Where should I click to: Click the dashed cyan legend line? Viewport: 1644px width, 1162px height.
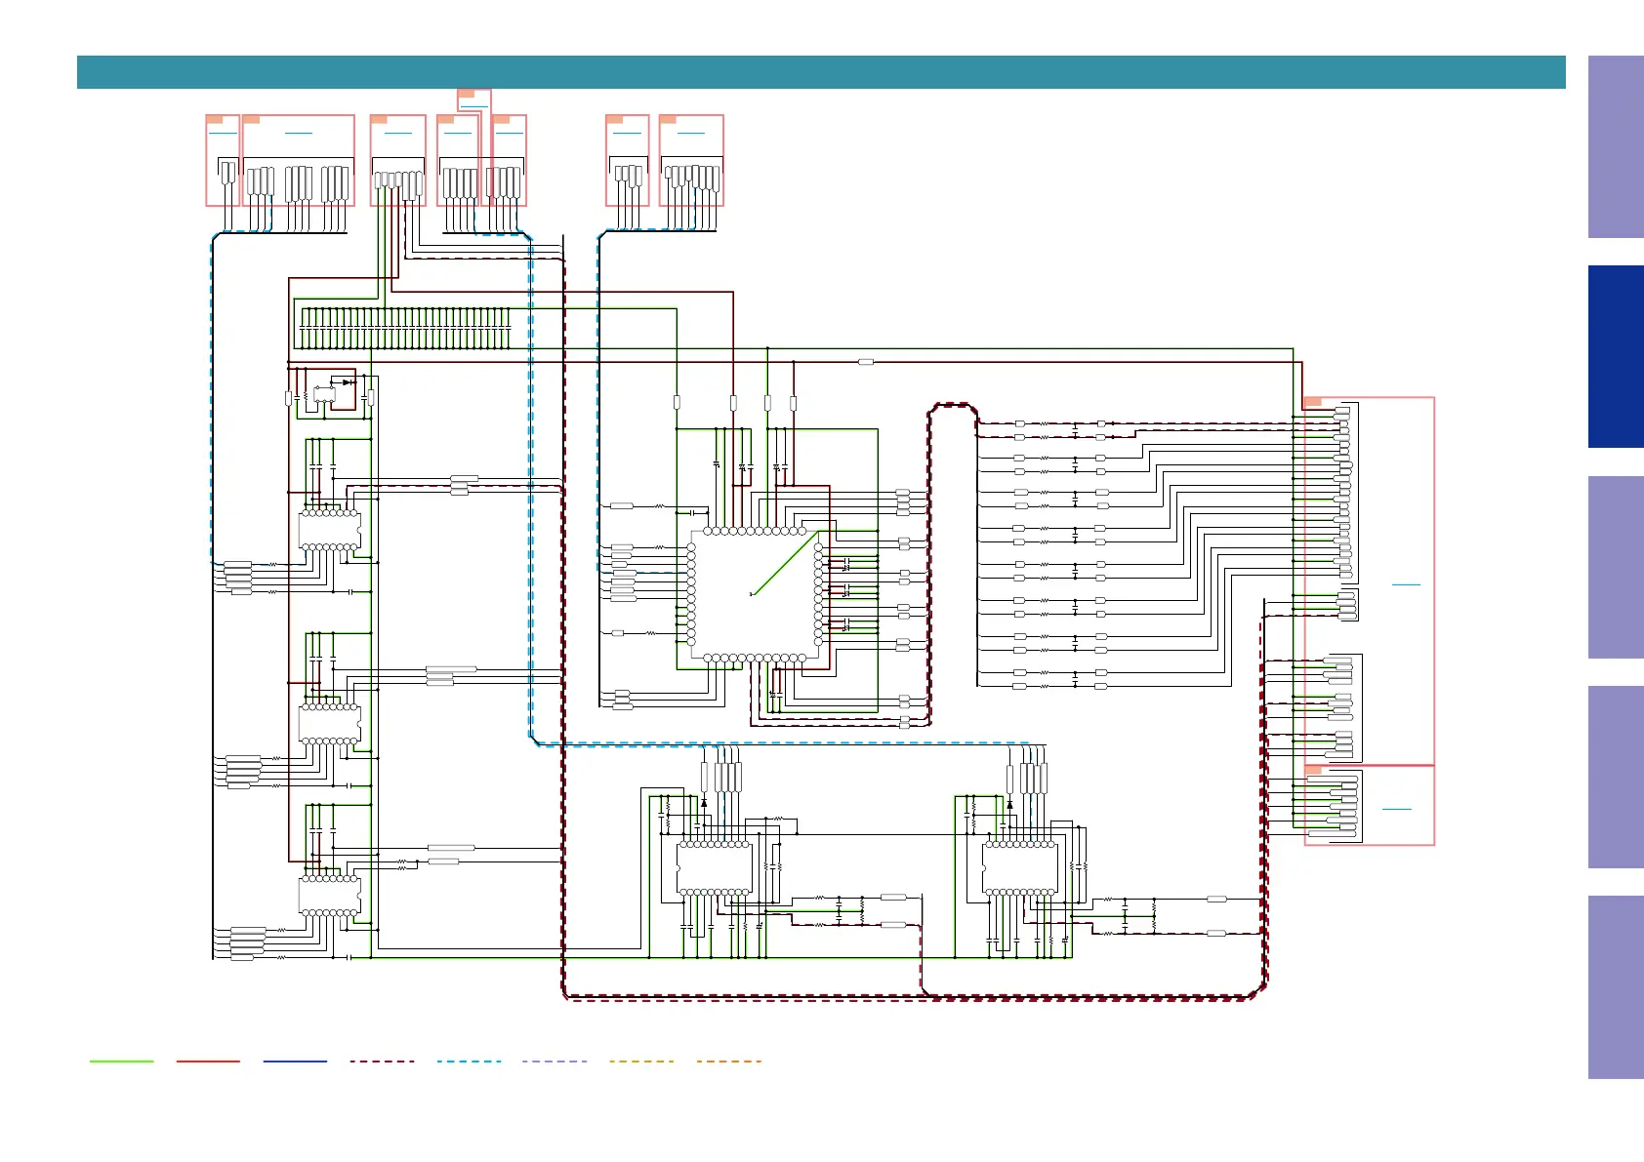(469, 1061)
